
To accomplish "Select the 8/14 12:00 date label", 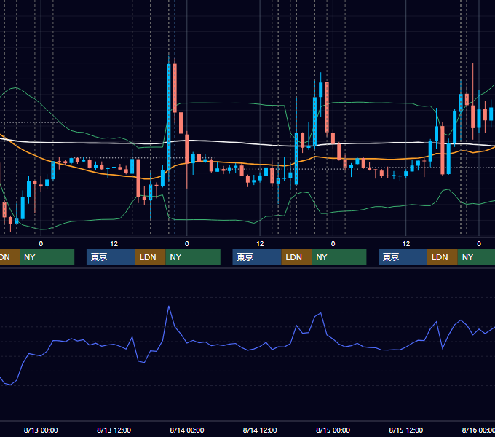I will [260, 430].
